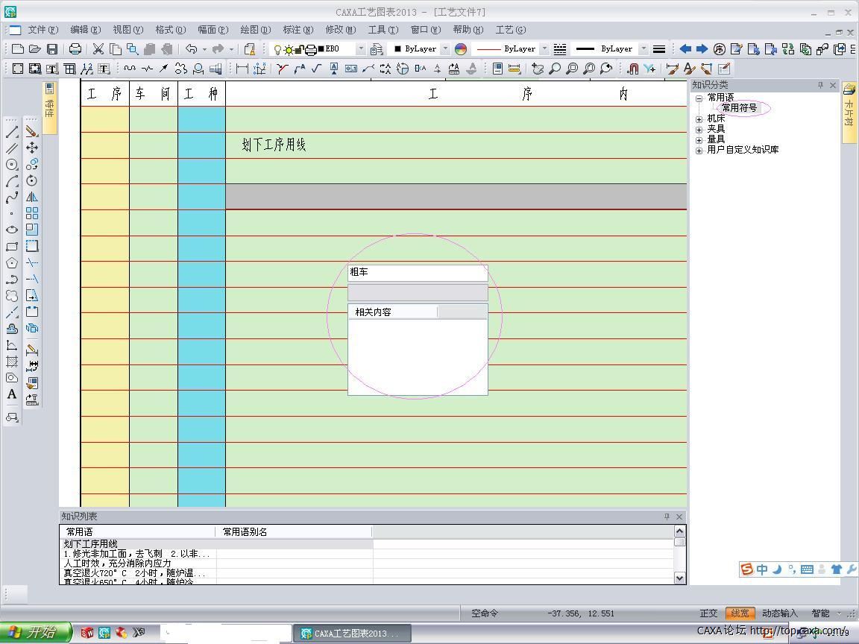This screenshot has width=859, height=644.
Task: Click the Save file icon
Action: (52, 49)
